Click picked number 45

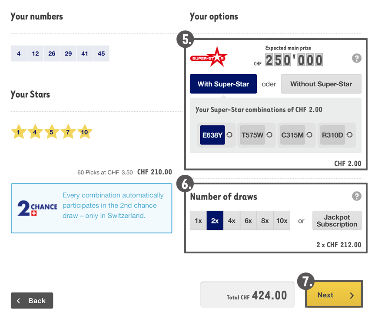101,54
